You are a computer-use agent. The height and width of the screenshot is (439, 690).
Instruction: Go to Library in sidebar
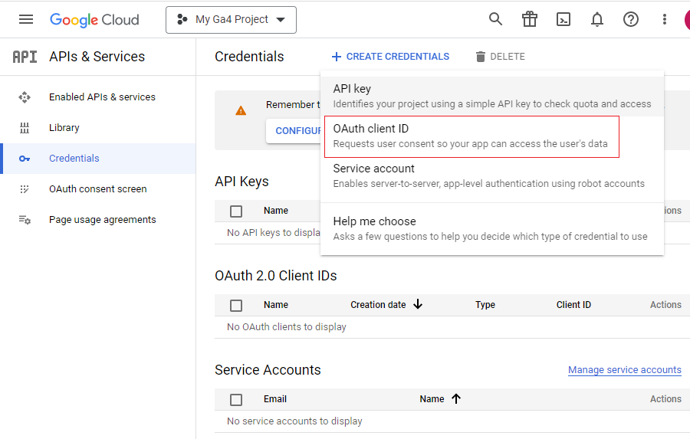point(64,128)
